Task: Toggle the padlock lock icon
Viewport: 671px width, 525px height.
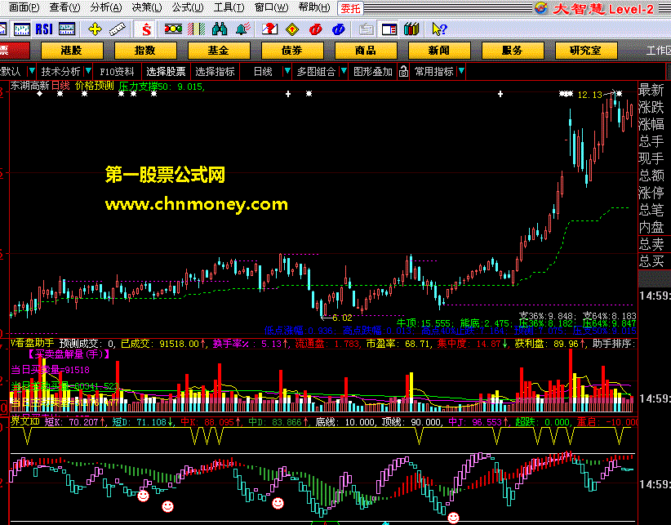Action: [403, 72]
